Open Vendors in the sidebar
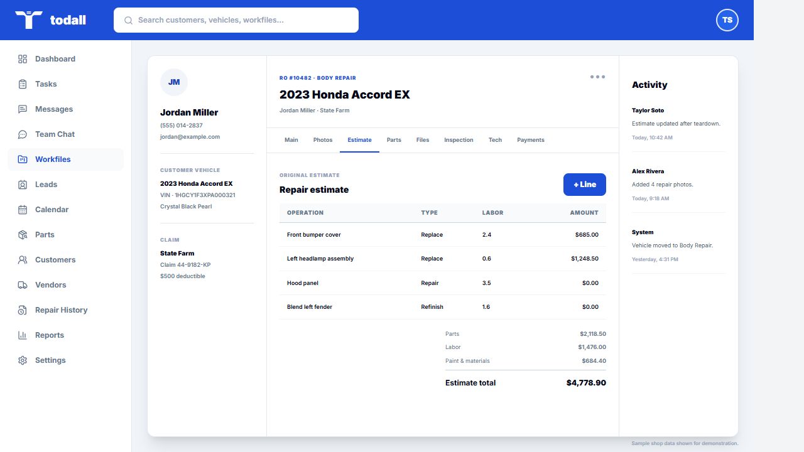This screenshot has width=804, height=452. point(65,285)
